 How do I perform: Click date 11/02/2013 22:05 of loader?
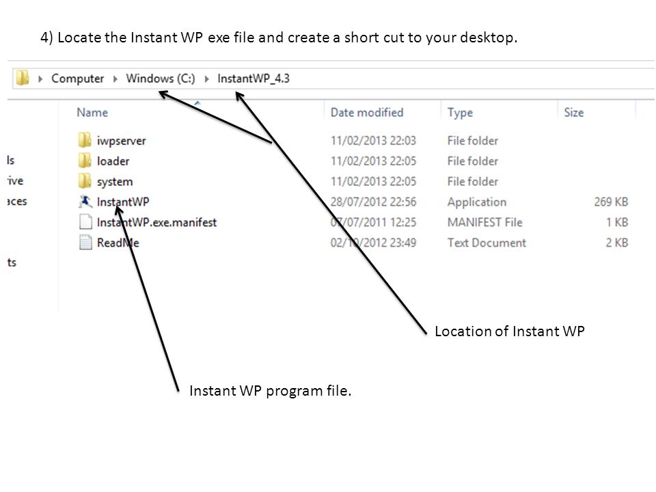(373, 161)
